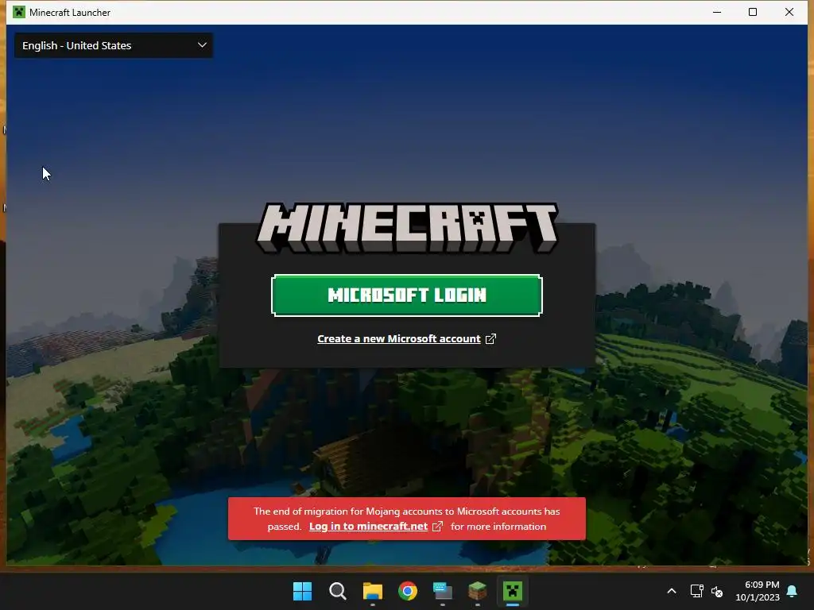Open the grass block Minecraft taskbar icon

click(x=478, y=591)
